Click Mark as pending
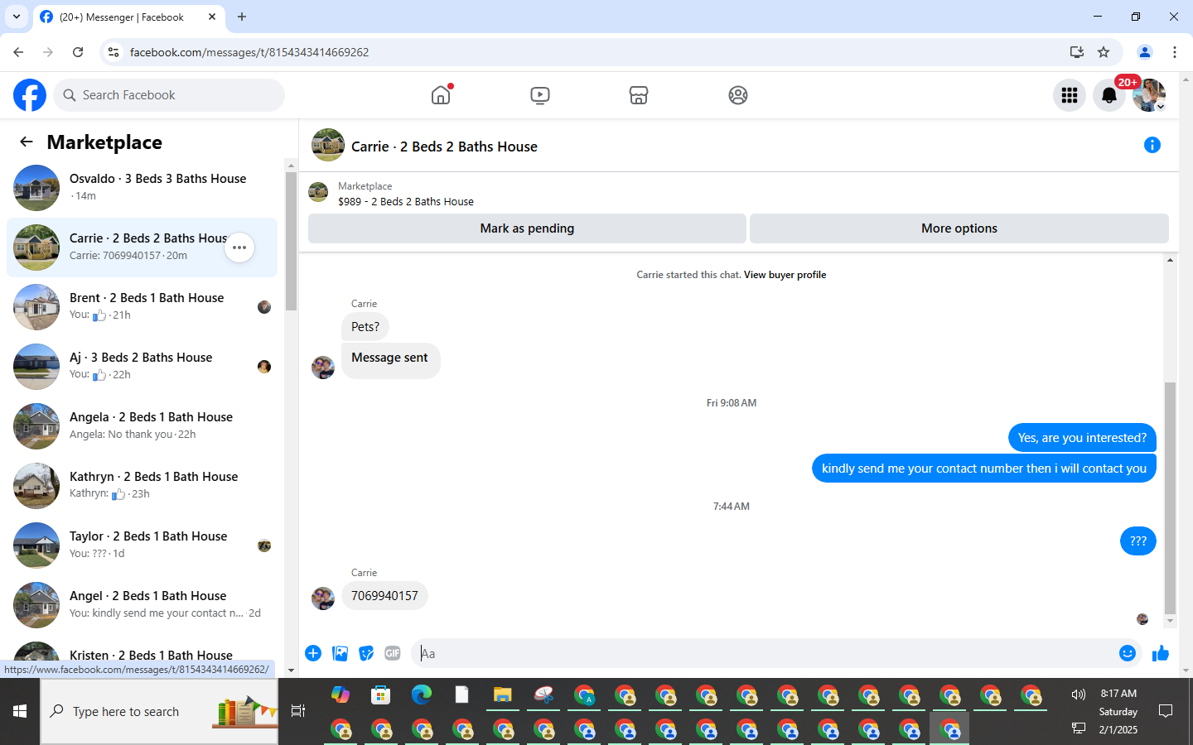The image size is (1193, 745). point(527,228)
